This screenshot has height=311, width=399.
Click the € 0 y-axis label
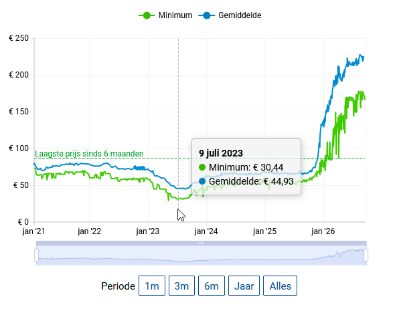tap(23, 222)
